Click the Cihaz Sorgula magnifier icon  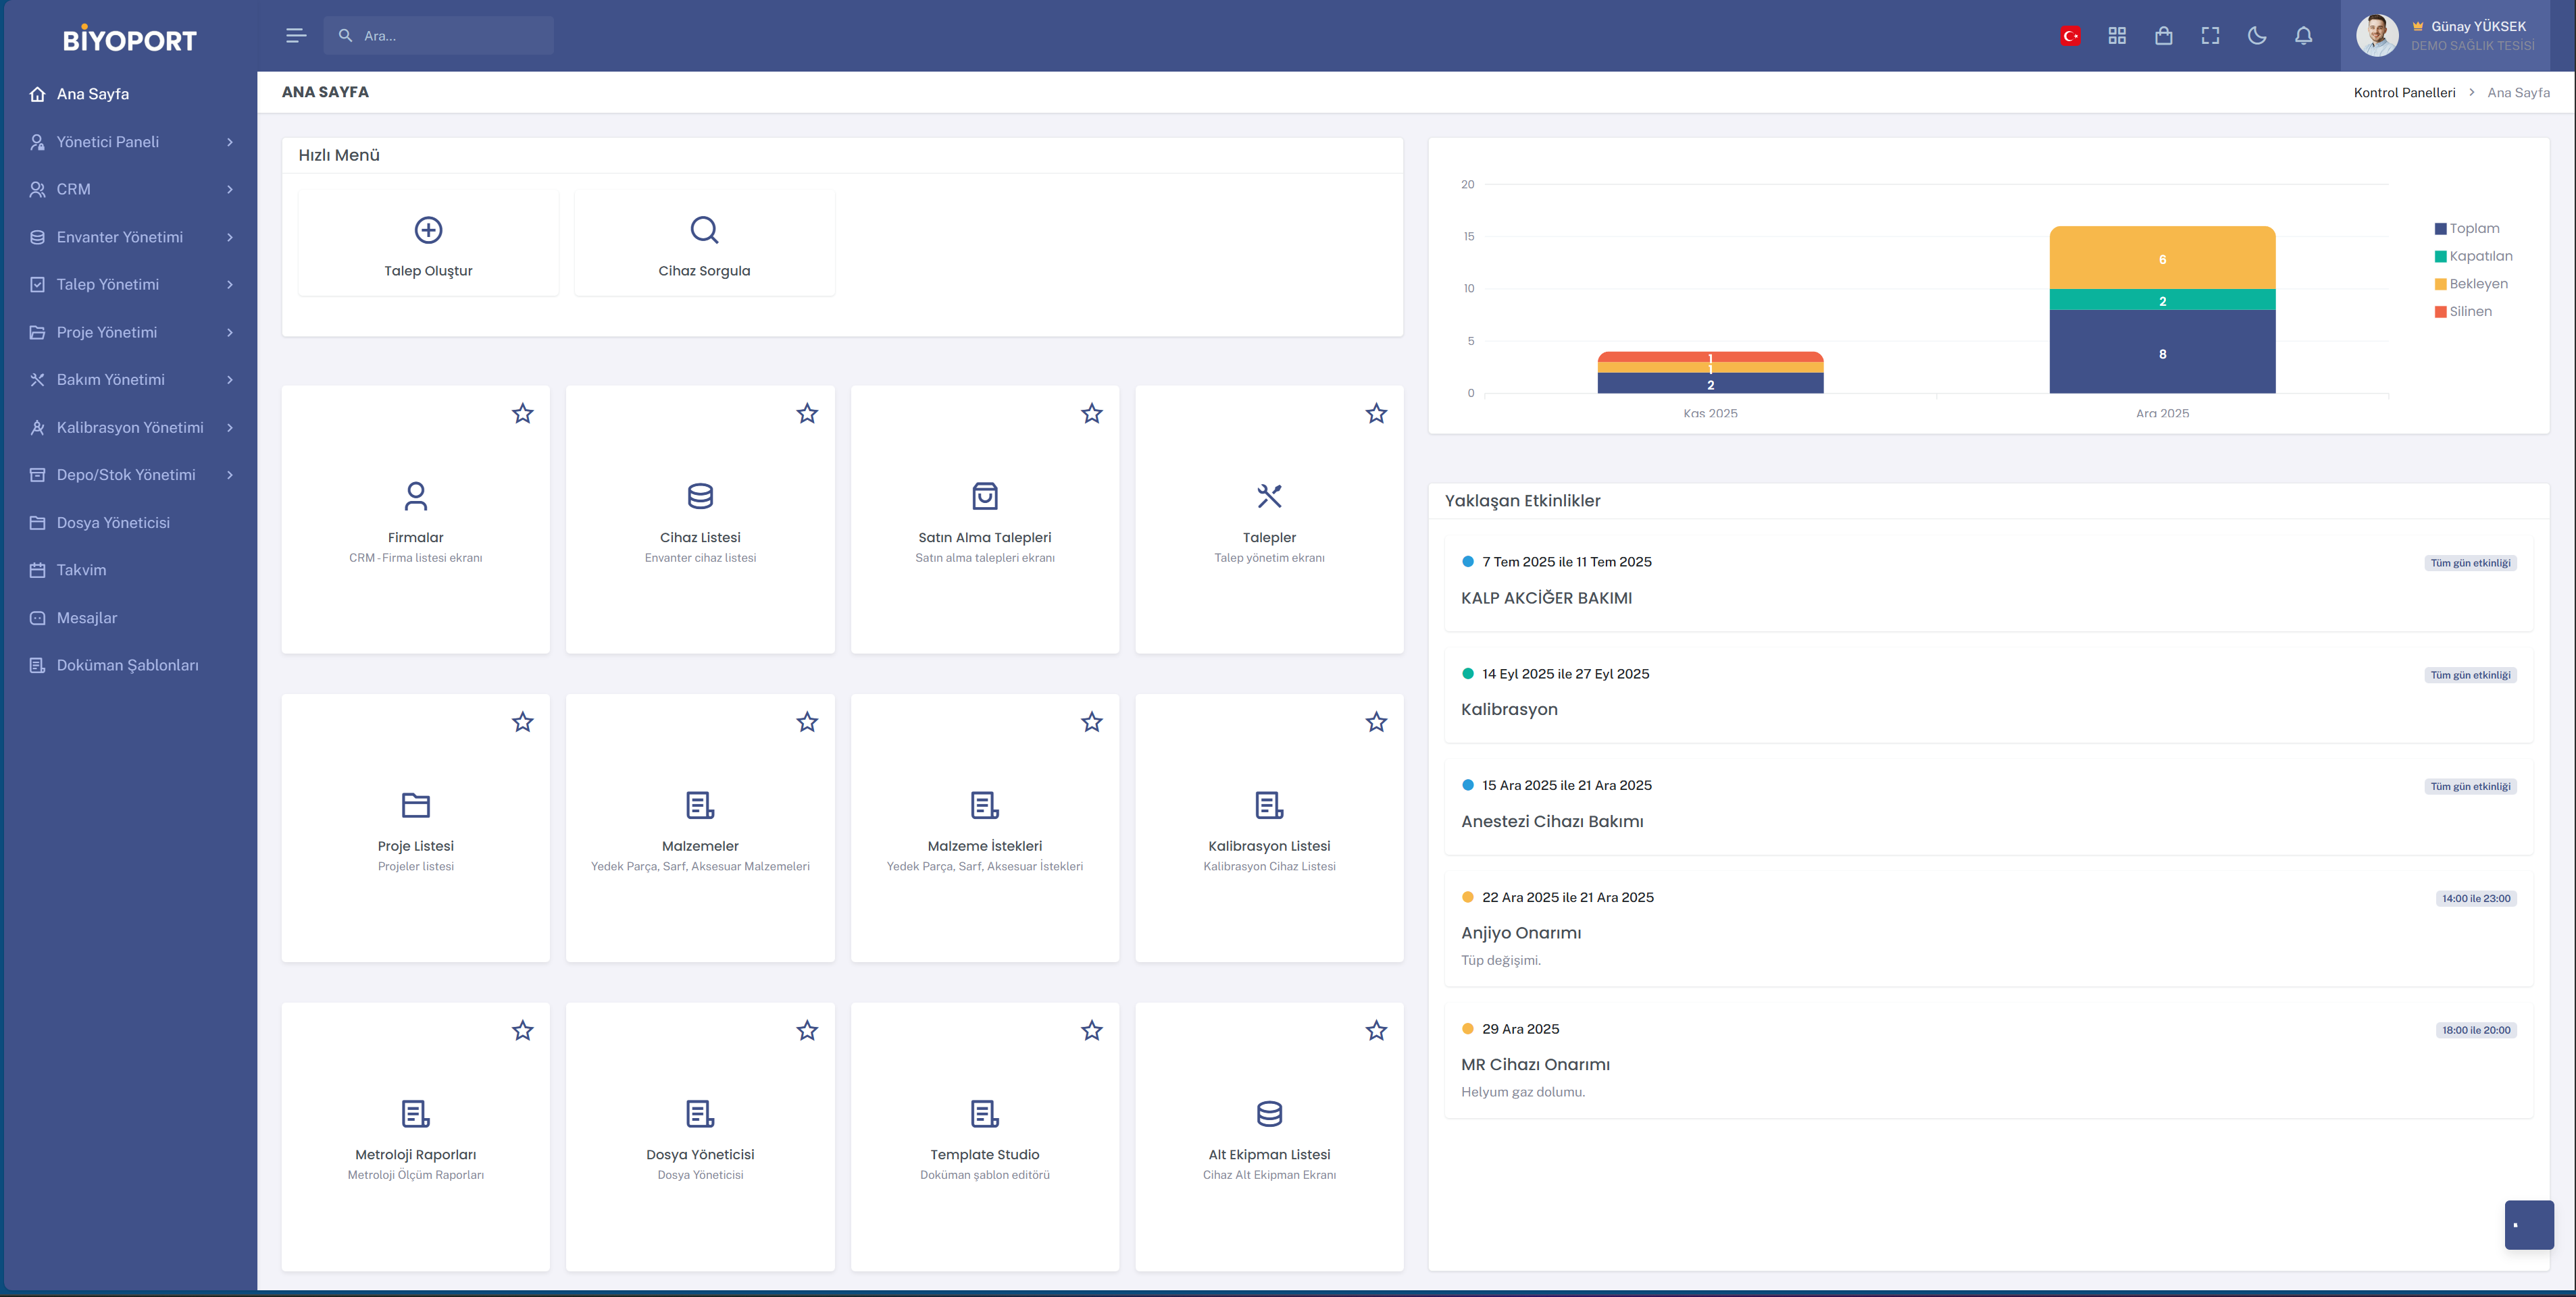click(x=704, y=230)
